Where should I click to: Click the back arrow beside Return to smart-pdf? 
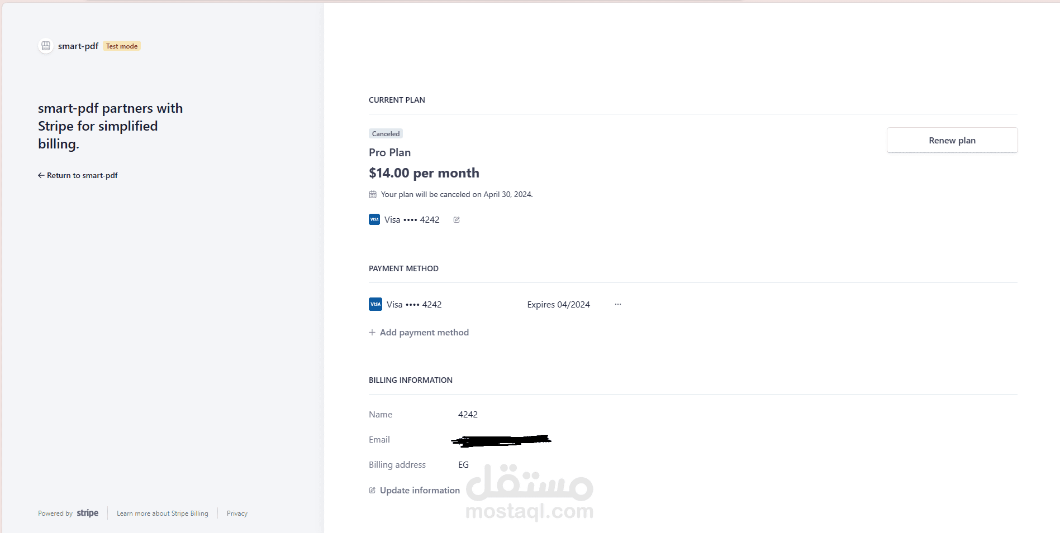point(41,175)
